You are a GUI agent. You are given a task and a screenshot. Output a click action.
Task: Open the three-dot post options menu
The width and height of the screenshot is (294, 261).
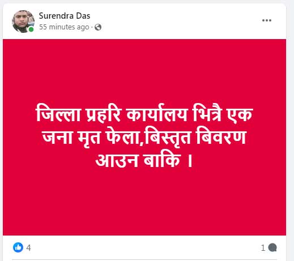pos(267,20)
